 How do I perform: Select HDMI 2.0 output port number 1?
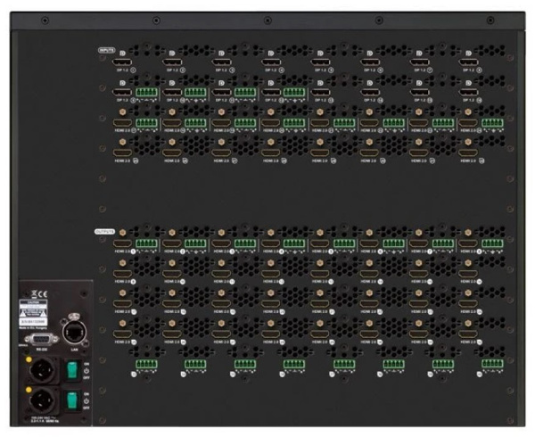point(122,243)
